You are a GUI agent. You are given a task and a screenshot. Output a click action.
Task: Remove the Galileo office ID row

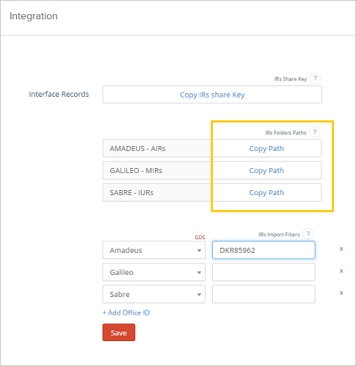(x=341, y=271)
